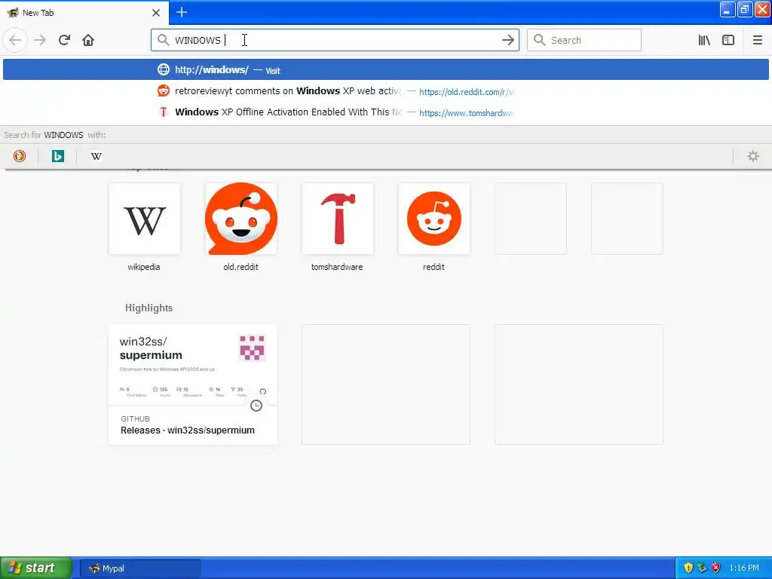Click the yellow shield tray icon
The width and height of the screenshot is (772, 579).
click(x=688, y=568)
